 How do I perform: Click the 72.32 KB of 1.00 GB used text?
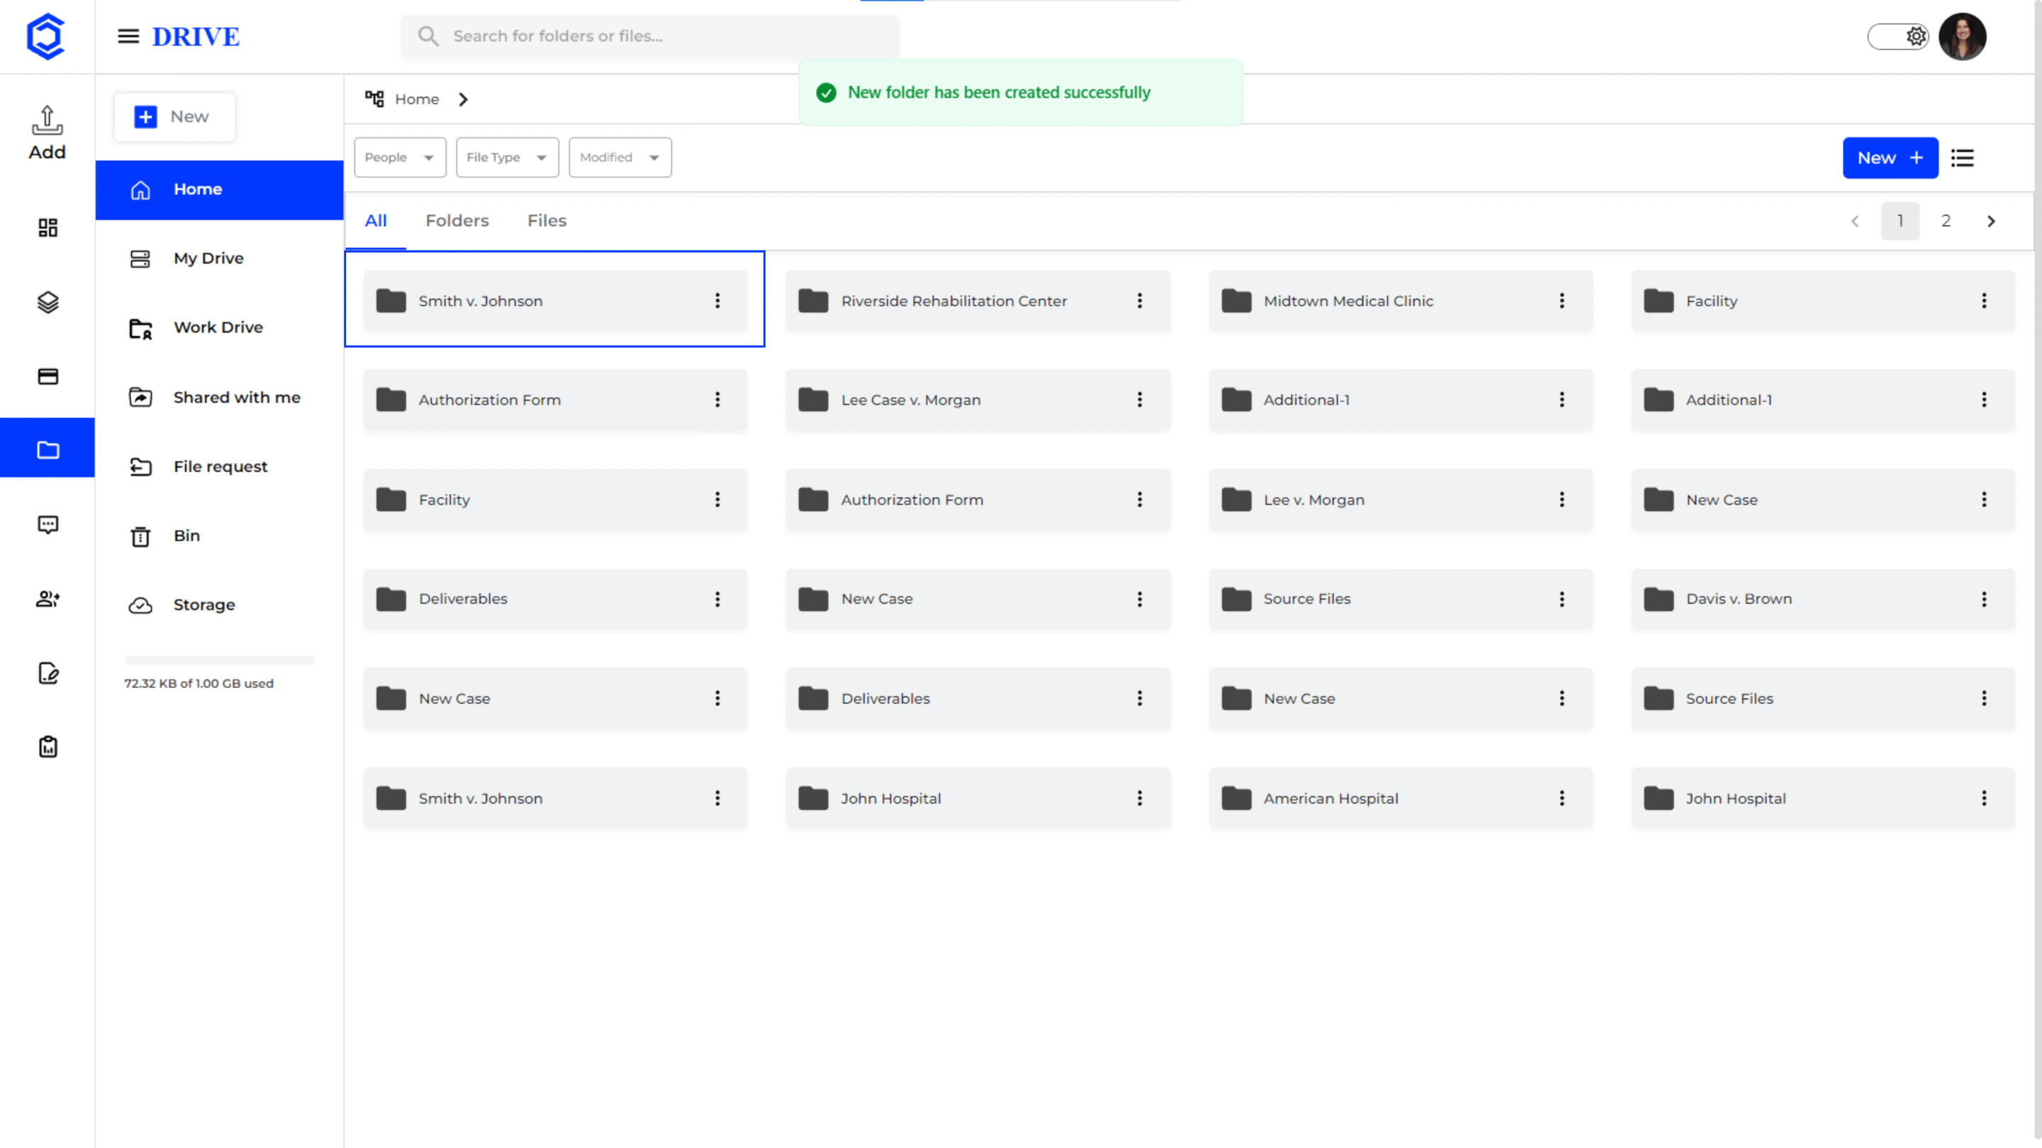coord(199,683)
